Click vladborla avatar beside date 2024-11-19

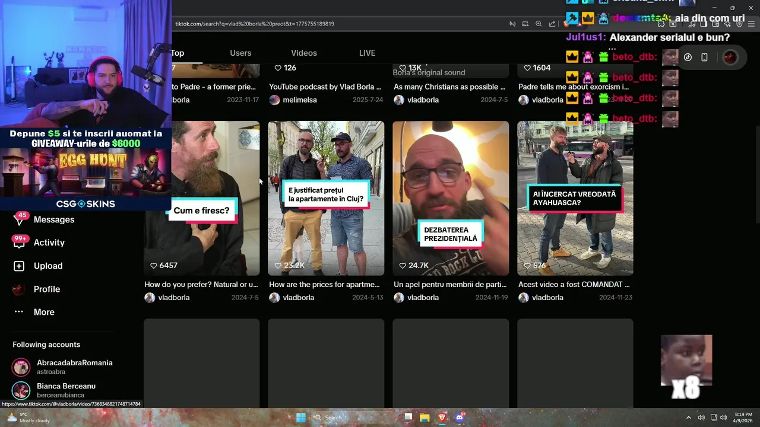coord(399,298)
